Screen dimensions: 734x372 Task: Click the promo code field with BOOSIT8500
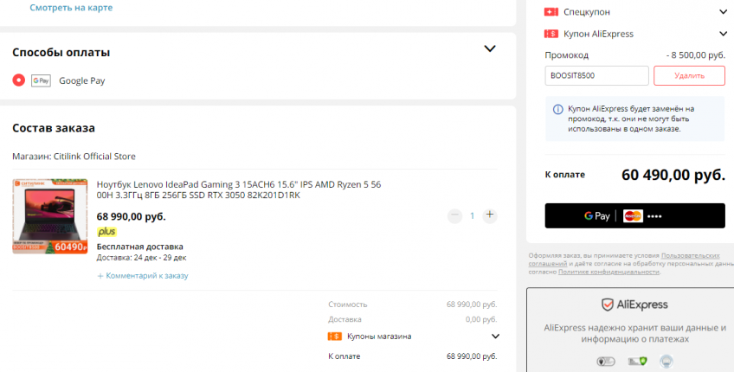[x=596, y=75]
